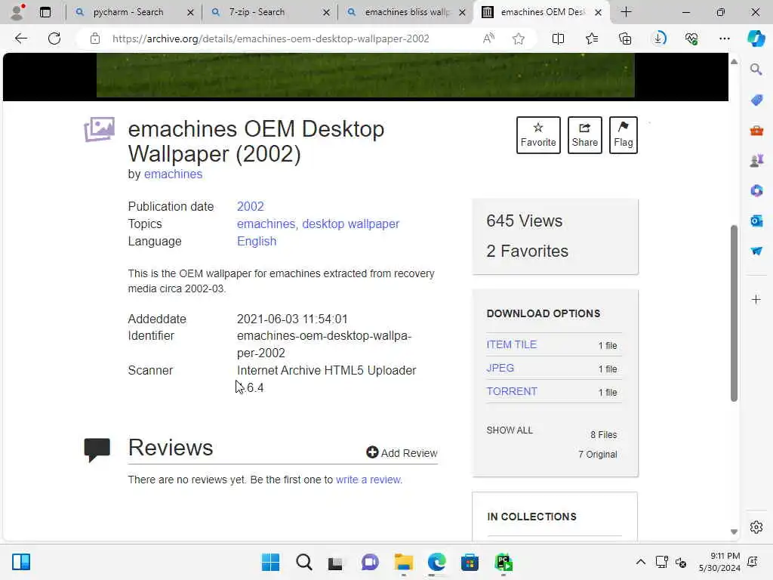Open the desktop wallpaper topic link
The width and height of the screenshot is (773, 580).
coord(350,224)
